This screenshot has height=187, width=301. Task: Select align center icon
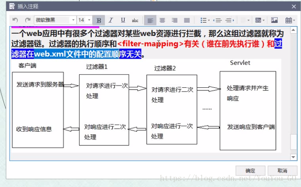162,20
